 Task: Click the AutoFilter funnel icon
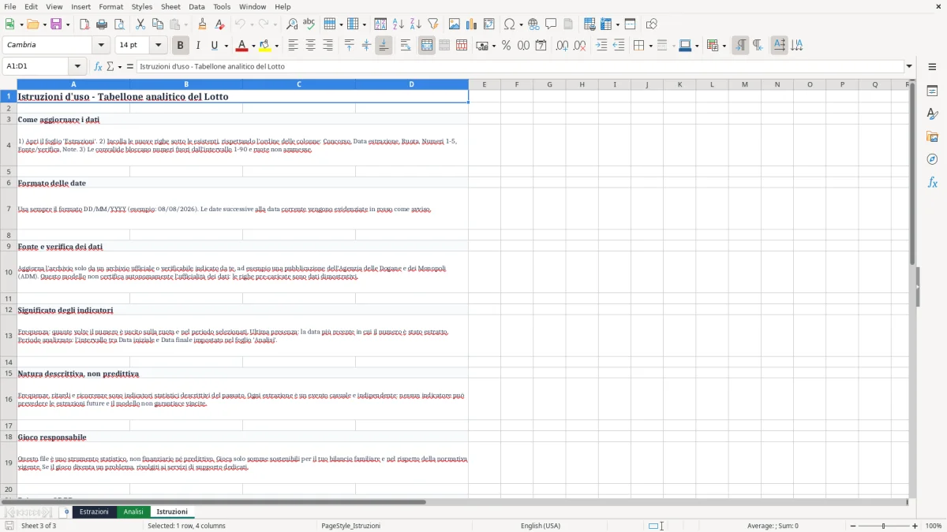click(x=432, y=24)
